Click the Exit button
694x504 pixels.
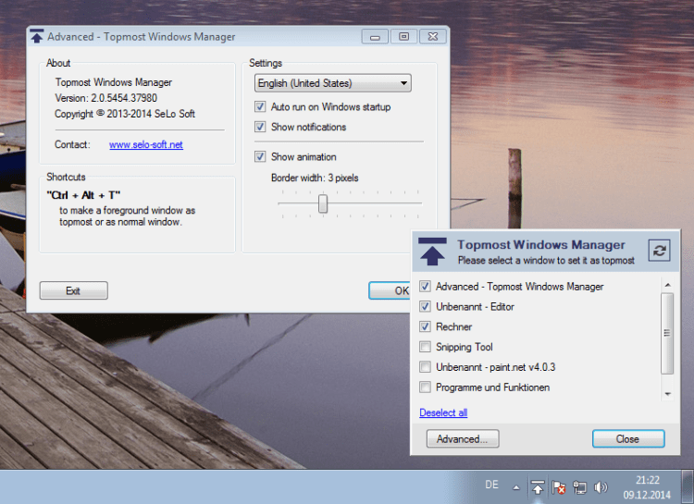73,290
